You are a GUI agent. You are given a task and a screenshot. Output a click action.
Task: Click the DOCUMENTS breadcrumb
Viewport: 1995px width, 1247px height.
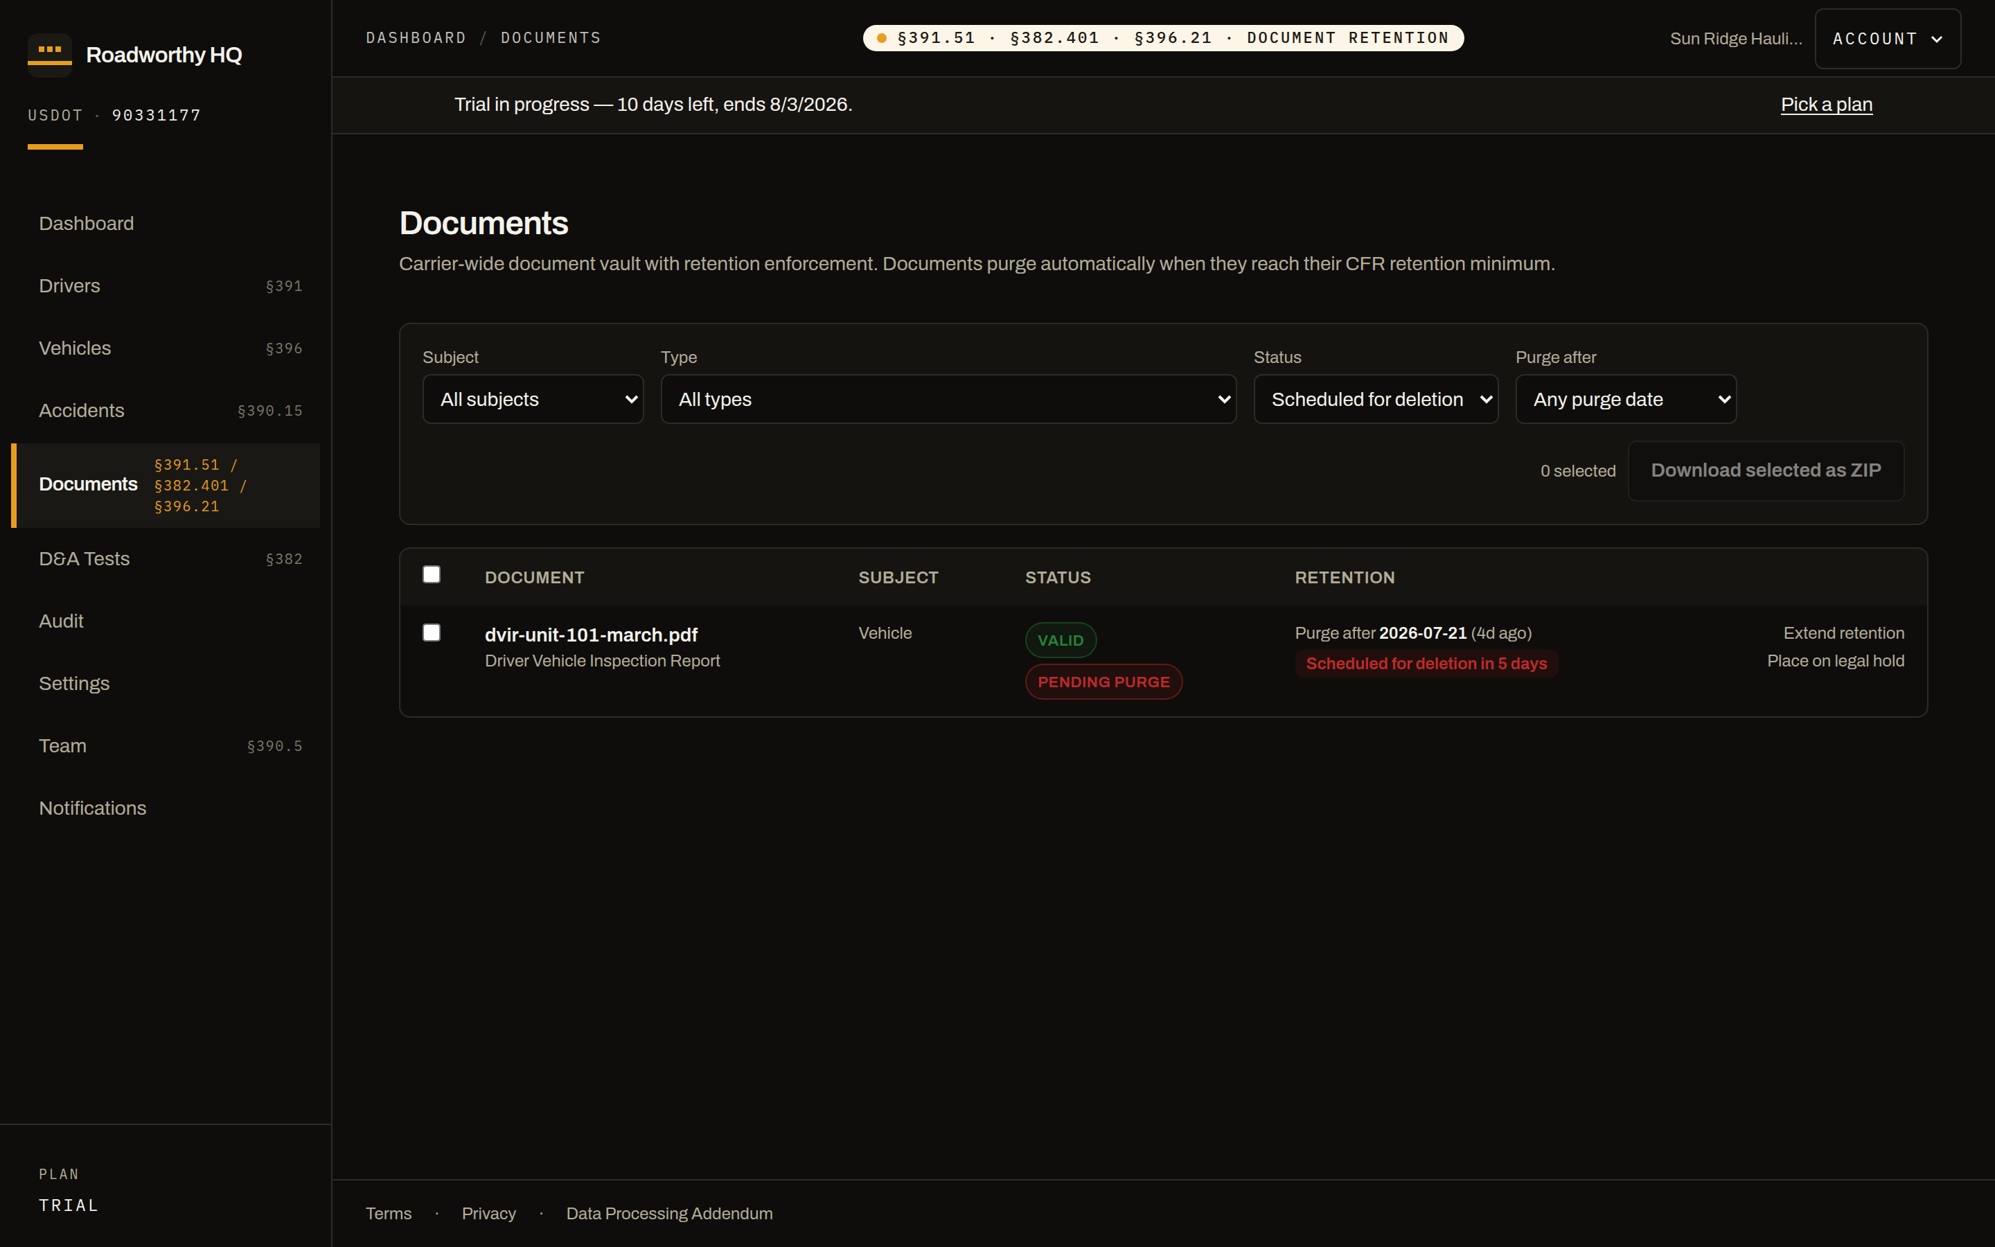pyautogui.click(x=551, y=38)
